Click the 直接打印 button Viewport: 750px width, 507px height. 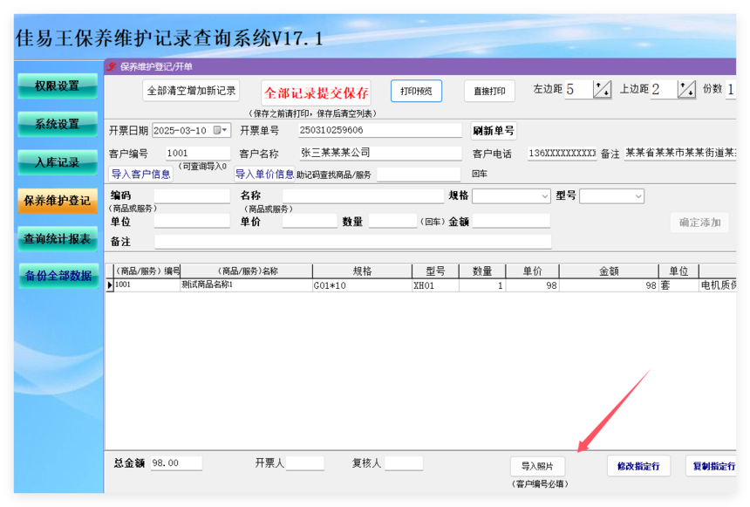coord(489,91)
